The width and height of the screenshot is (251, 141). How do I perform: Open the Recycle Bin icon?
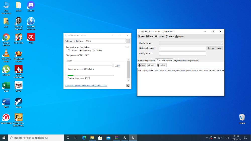pos(242,119)
